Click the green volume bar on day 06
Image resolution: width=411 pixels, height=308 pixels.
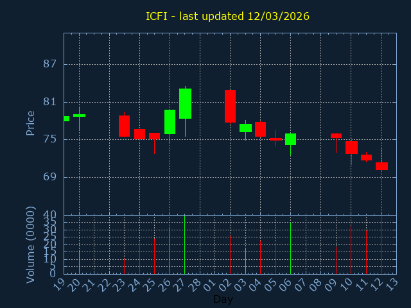tap(290, 248)
